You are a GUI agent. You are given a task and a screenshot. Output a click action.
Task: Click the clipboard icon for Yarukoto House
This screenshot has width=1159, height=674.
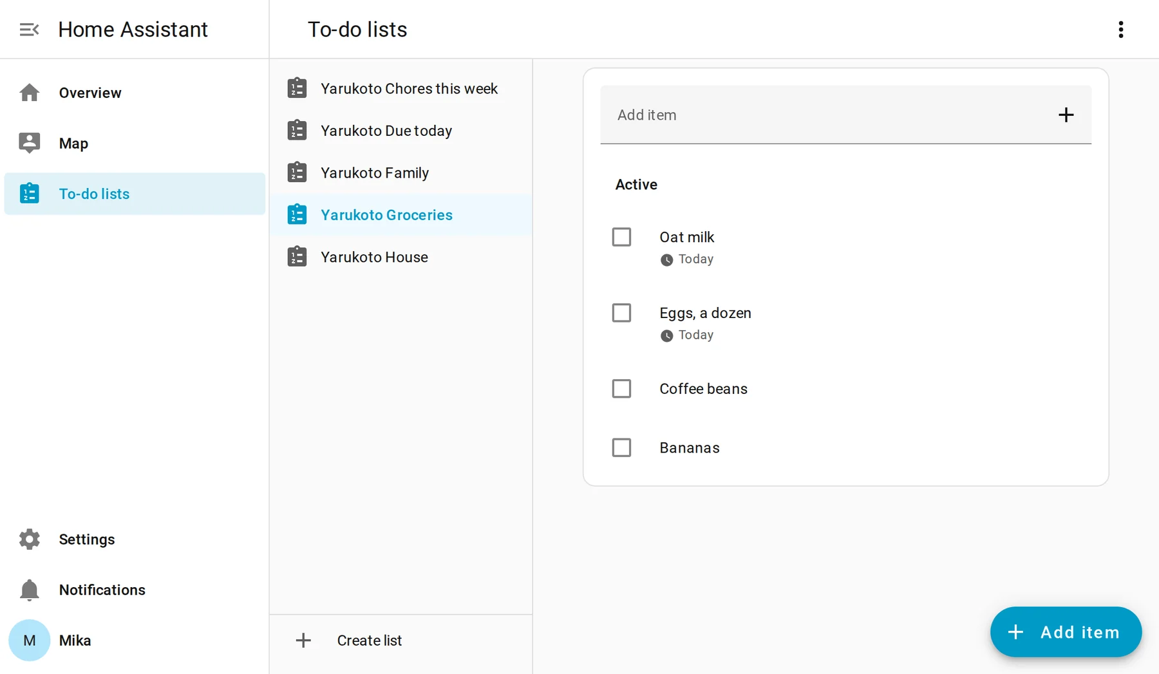click(297, 257)
